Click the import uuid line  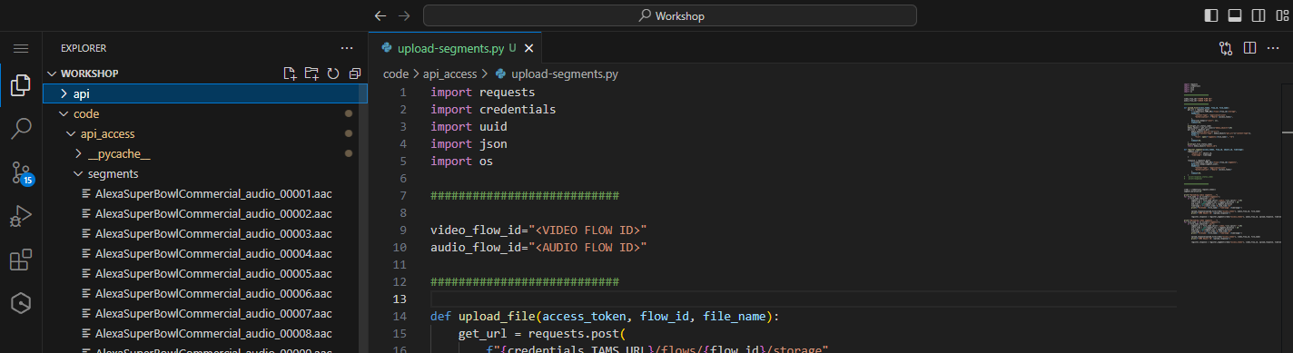click(469, 126)
